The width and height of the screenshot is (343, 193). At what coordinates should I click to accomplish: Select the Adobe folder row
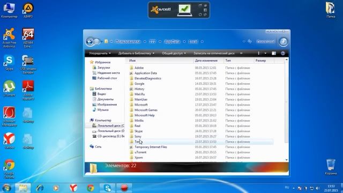click(201, 68)
